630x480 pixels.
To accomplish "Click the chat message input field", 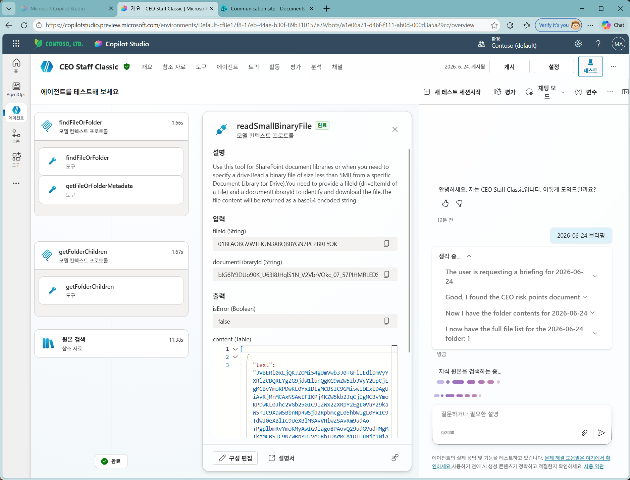I will coord(522,414).
